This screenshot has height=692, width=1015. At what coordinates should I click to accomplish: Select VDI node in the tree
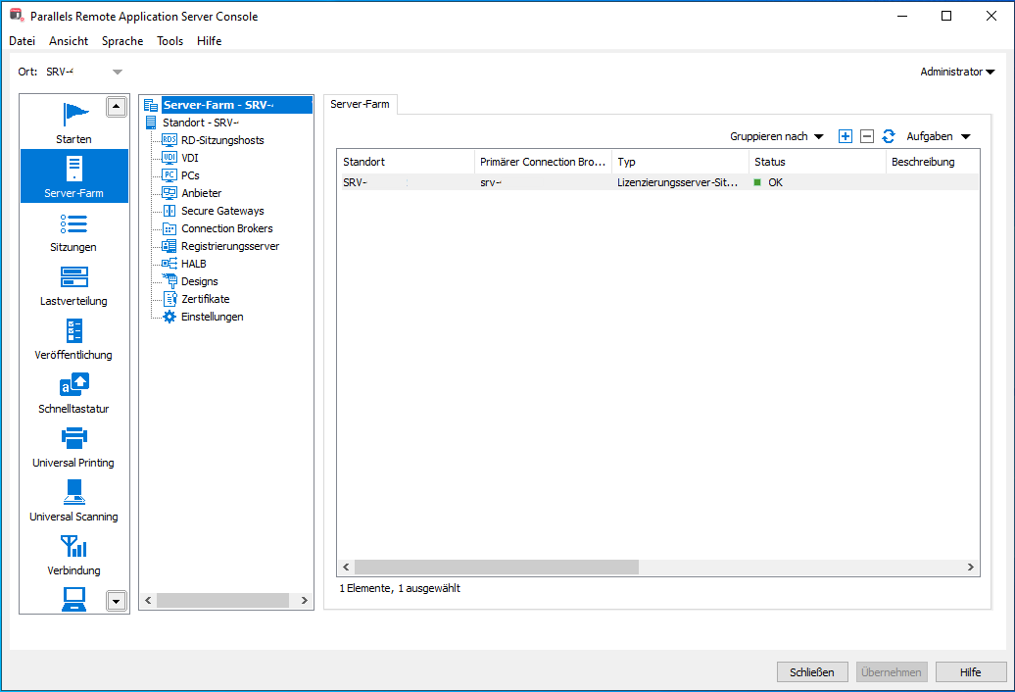point(190,157)
